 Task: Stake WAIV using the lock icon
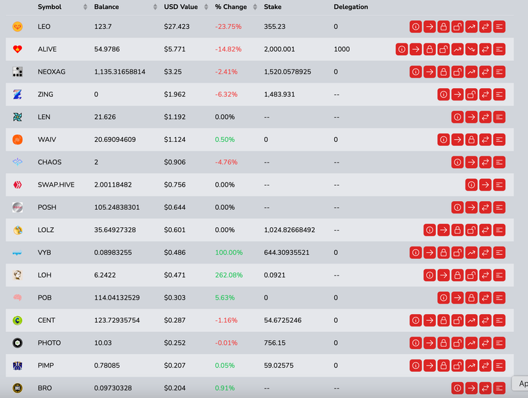[x=472, y=140]
